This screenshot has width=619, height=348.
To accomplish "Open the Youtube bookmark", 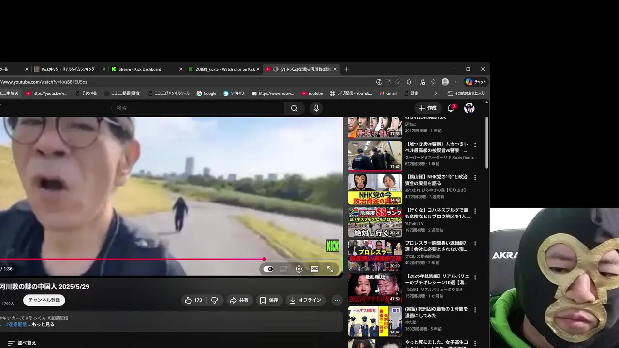I will pos(312,93).
